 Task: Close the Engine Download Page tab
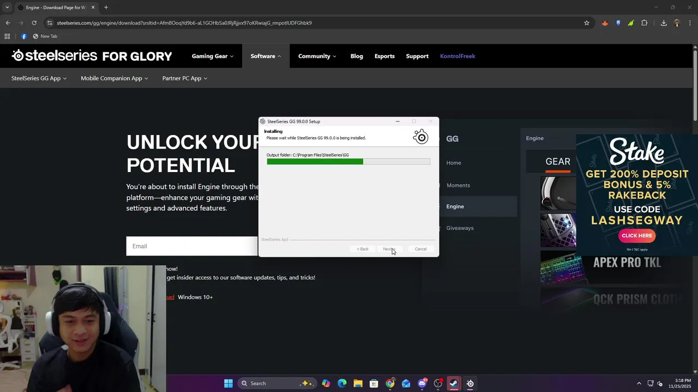click(x=93, y=8)
